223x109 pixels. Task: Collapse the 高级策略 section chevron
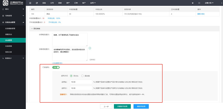[x=32, y=29]
